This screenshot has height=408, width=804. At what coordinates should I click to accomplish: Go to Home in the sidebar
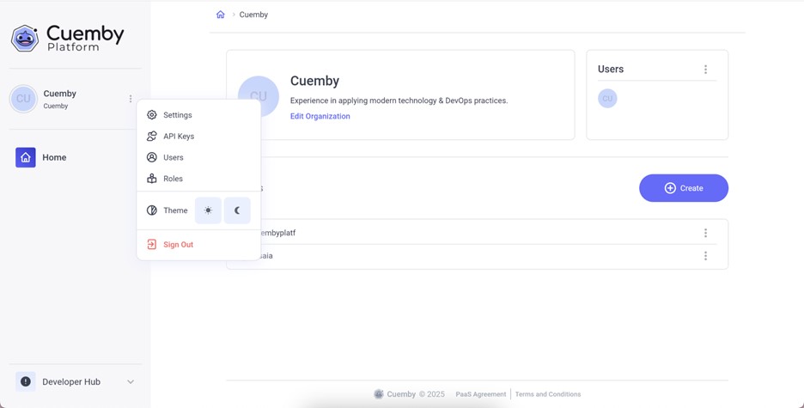(x=54, y=157)
